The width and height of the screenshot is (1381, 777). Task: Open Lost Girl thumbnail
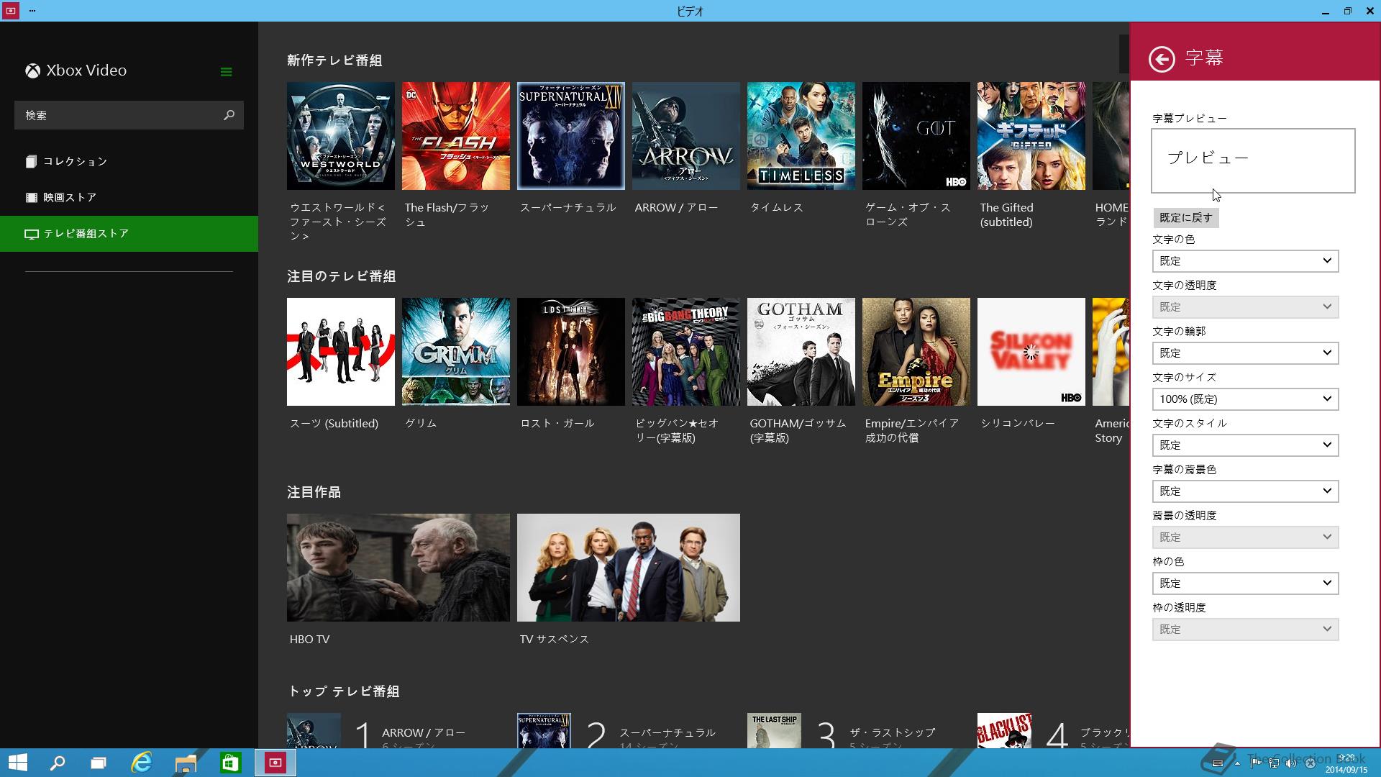571,352
